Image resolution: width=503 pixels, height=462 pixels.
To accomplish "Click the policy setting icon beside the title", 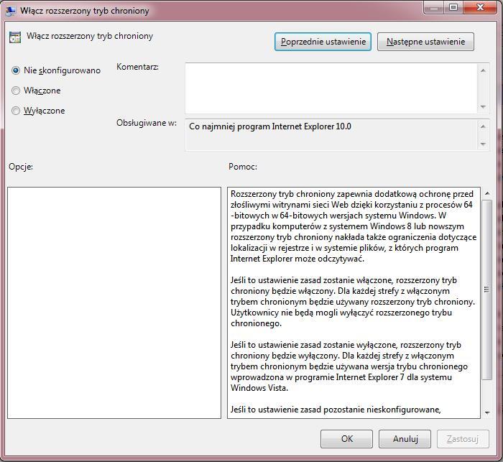I will coord(15,37).
